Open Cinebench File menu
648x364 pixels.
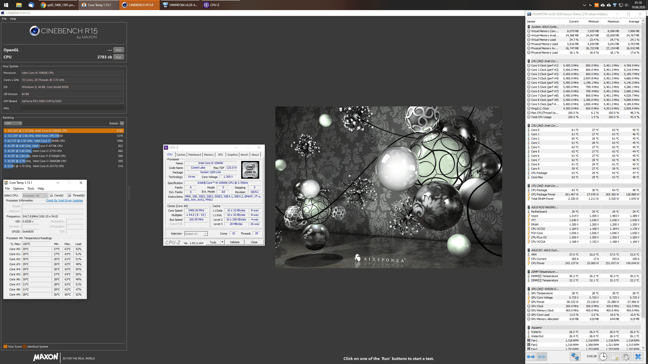(4, 19)
